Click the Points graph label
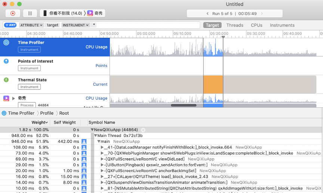This screenshot has width=323, height=193. click(101, 65)
